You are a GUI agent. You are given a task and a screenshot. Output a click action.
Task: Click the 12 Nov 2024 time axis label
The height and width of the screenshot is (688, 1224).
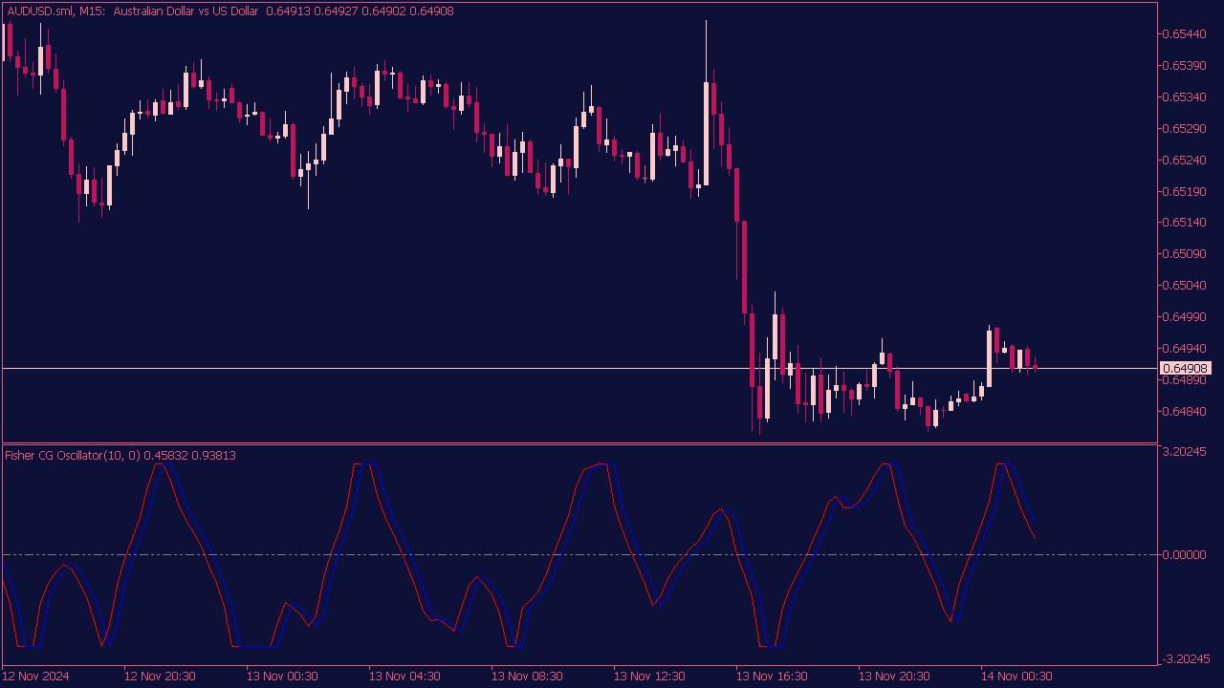click(x=36, y=676)
